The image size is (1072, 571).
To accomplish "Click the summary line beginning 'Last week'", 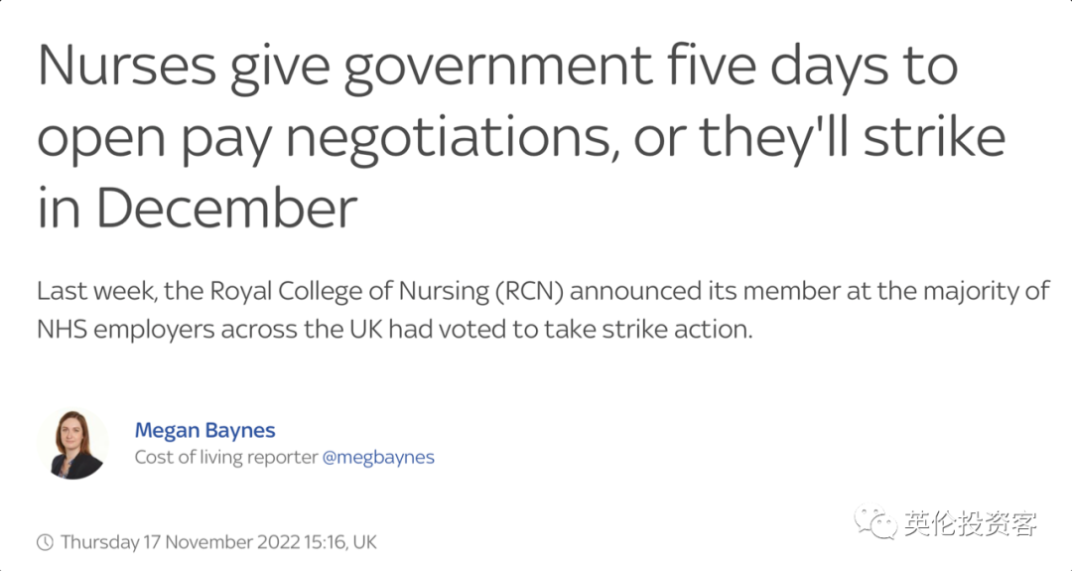I will pos(543,291).
